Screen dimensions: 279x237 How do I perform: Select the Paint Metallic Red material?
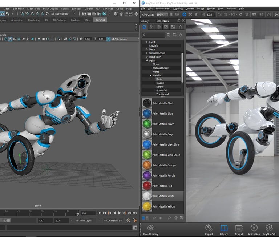[163, 186]
